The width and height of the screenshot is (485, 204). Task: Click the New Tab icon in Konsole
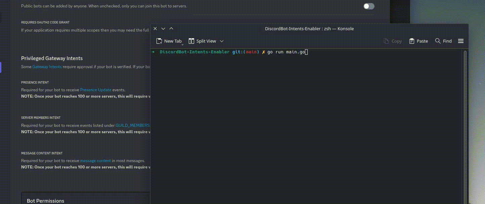point(159,41)
